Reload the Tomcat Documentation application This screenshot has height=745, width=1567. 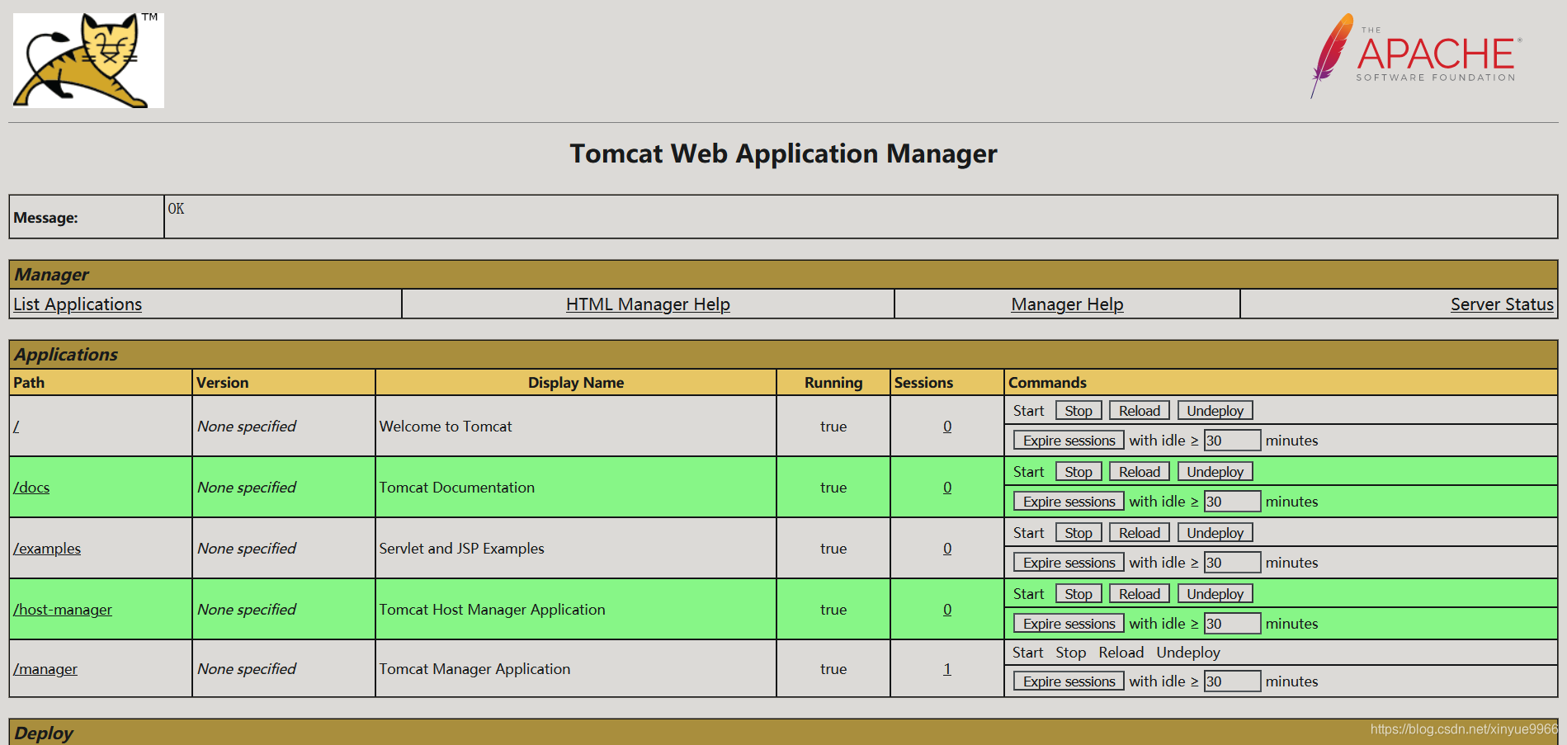coord(1140,472)
